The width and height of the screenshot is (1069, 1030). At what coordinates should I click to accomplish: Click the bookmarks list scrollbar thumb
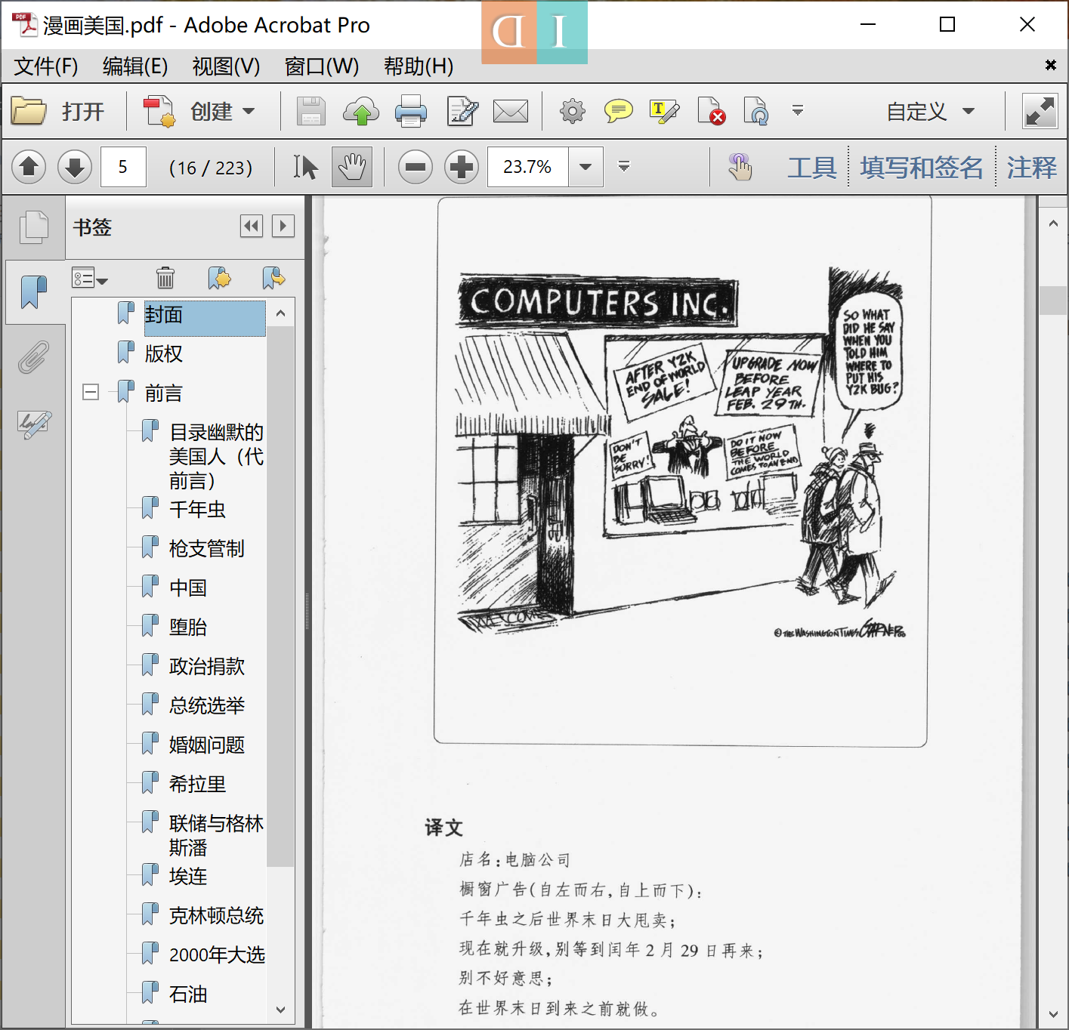(x=281, y=597)
